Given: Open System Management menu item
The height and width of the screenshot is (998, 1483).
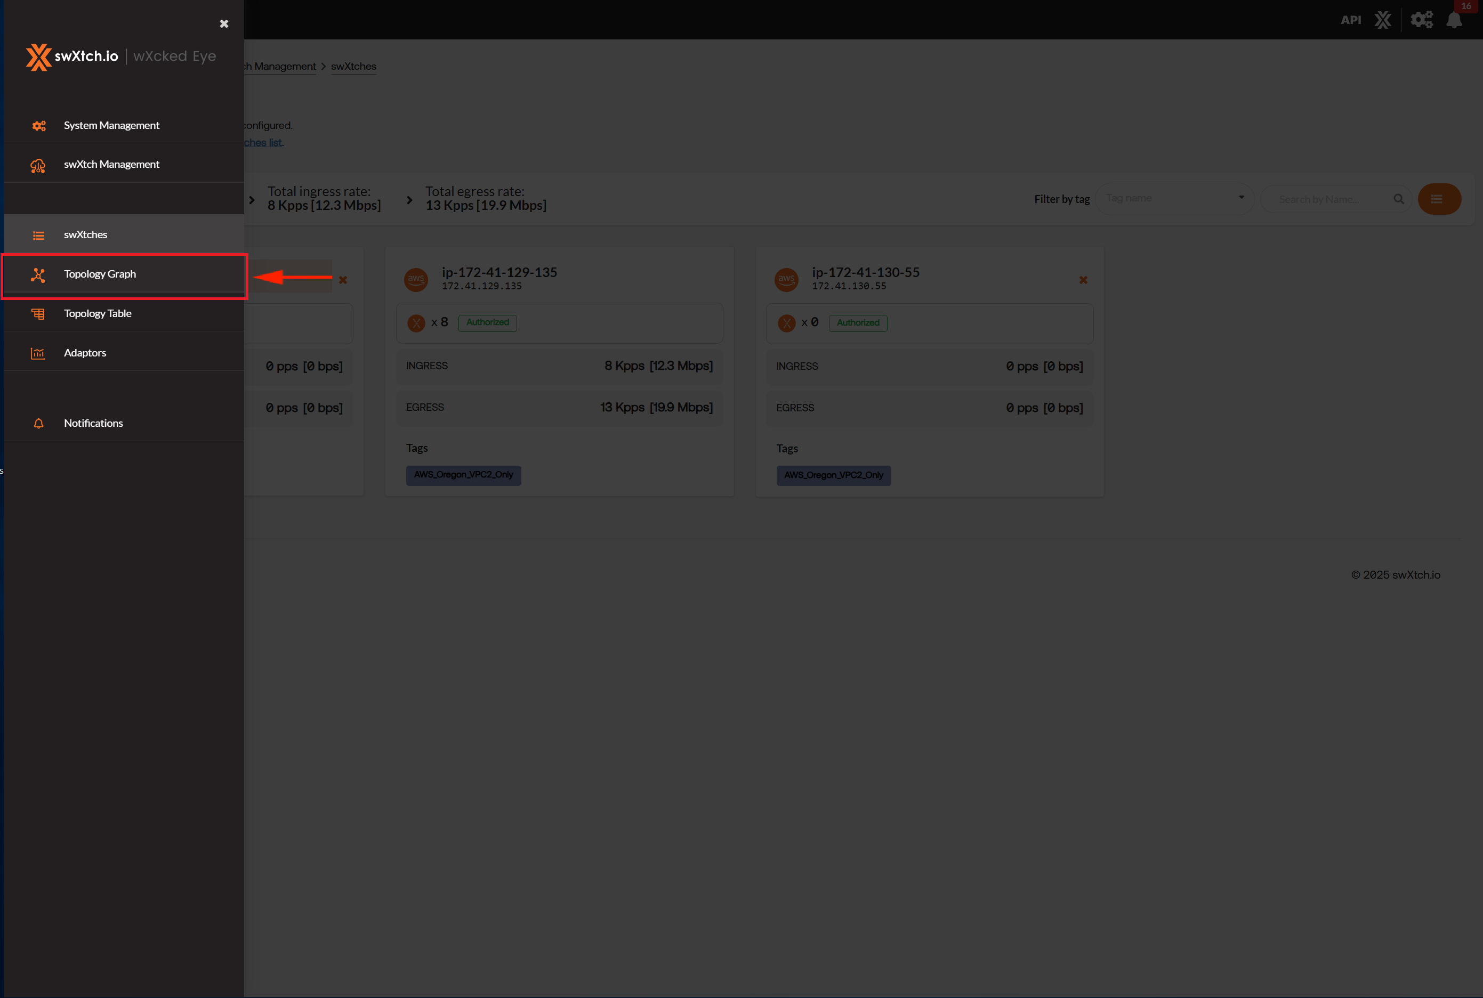Looking at the screenshot, I should (x=111, y=125).
